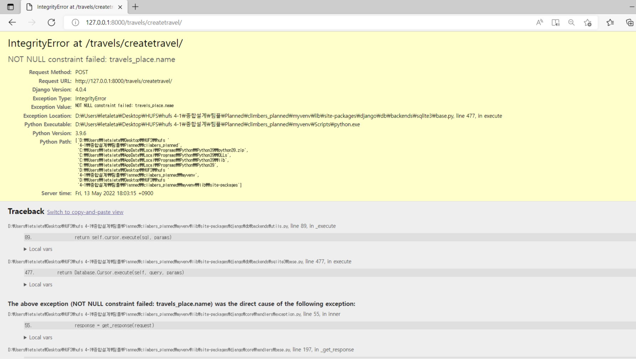This screenshot has height=359, width=636.
Task: Click Server time value Fri, 13 May 2022
Action: [114, 193]
